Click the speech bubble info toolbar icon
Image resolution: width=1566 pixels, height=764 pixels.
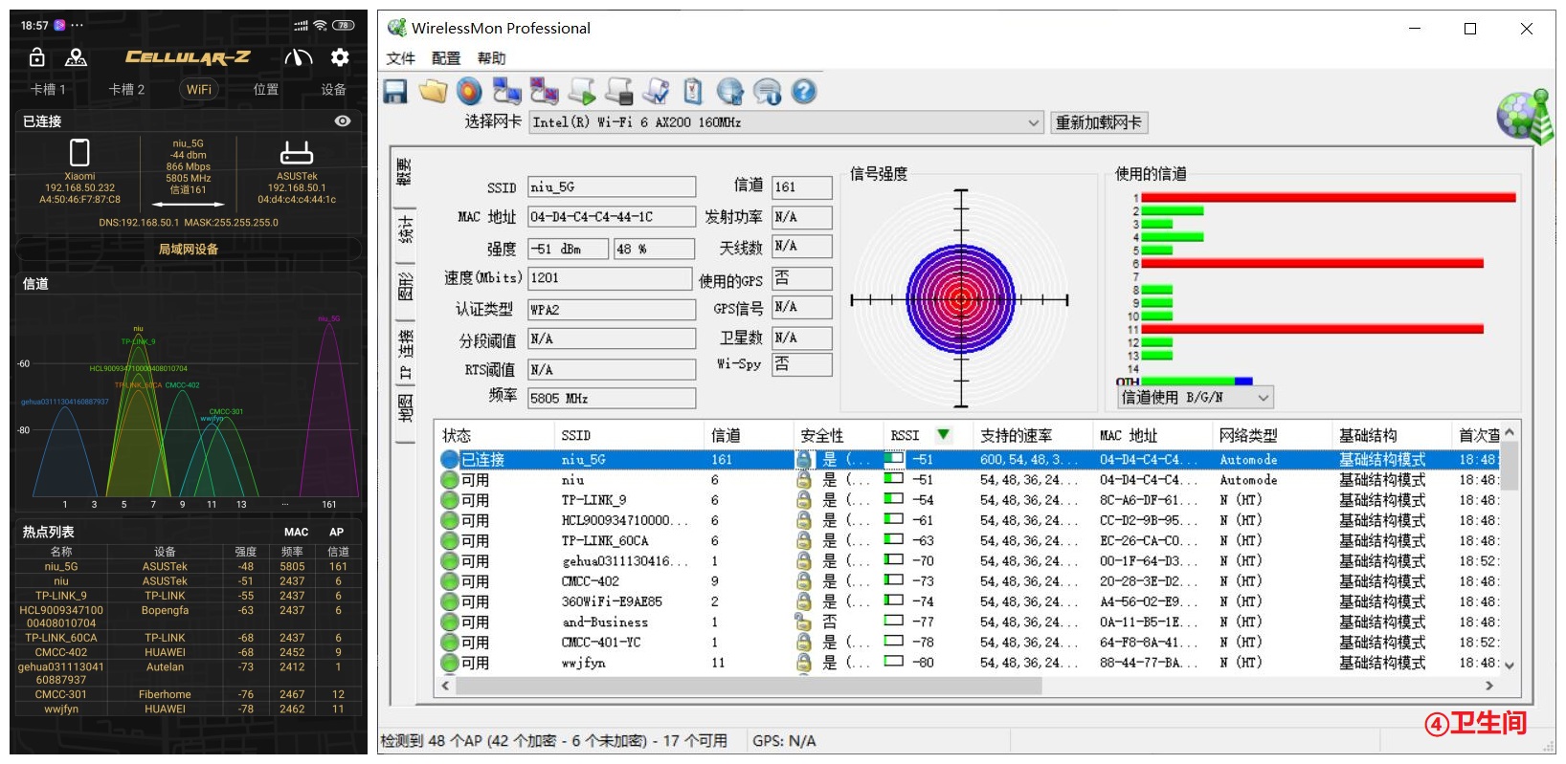click(768, 92)
